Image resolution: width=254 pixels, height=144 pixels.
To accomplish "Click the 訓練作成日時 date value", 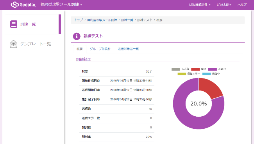I will tap(131, 80).
